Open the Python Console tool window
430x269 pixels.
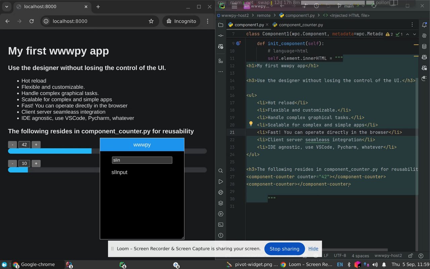coord(220,192)
